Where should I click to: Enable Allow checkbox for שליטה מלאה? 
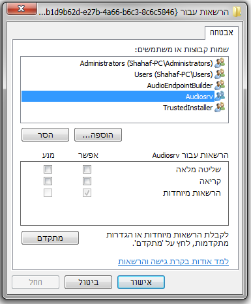(87, 169)
